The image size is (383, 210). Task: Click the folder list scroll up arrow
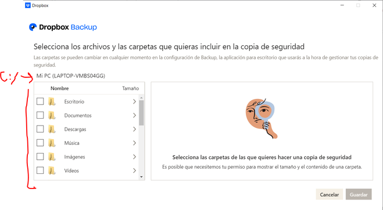tap(141, 98)
